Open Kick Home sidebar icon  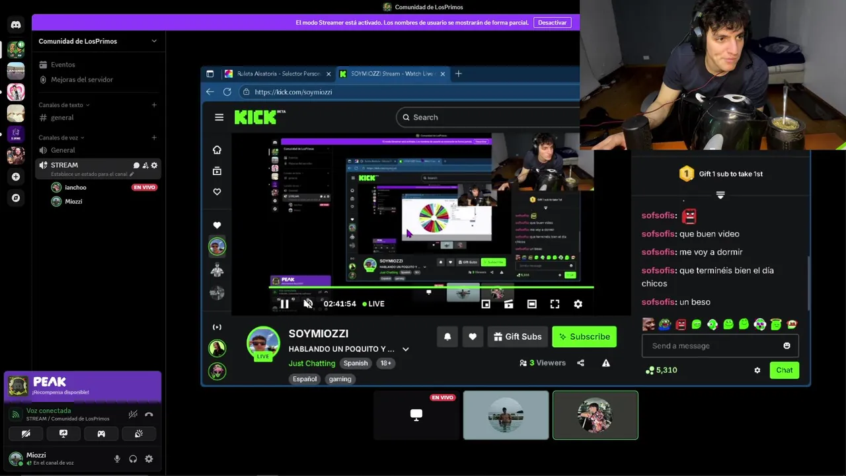[217, 150]
